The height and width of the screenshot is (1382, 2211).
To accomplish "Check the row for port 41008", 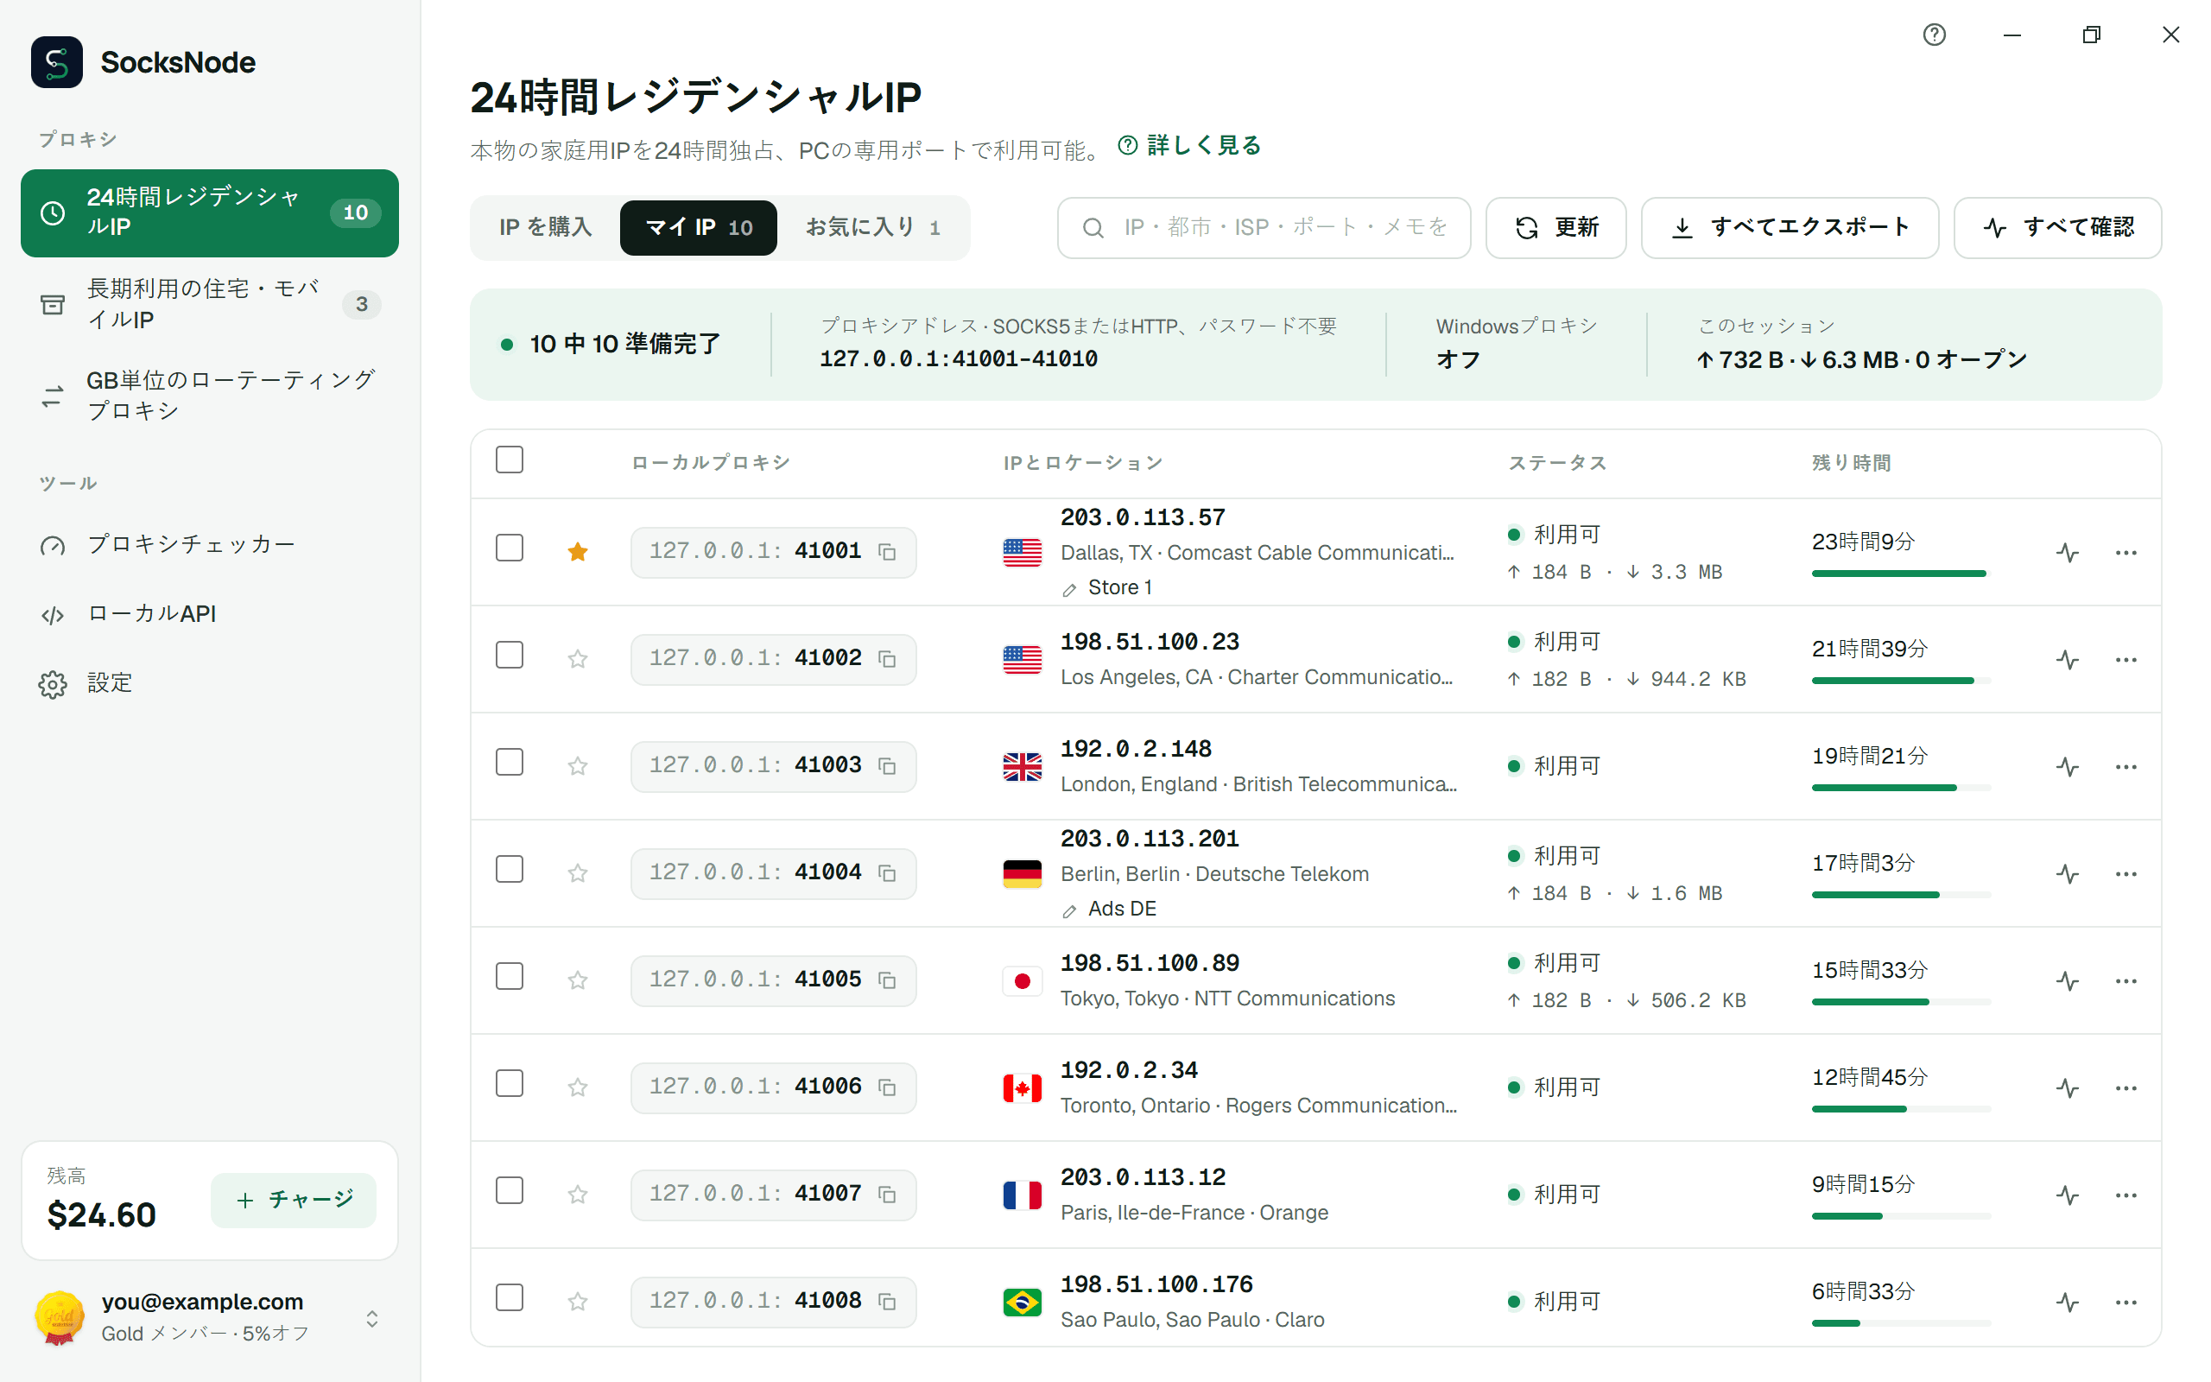I will (509, 1296).
